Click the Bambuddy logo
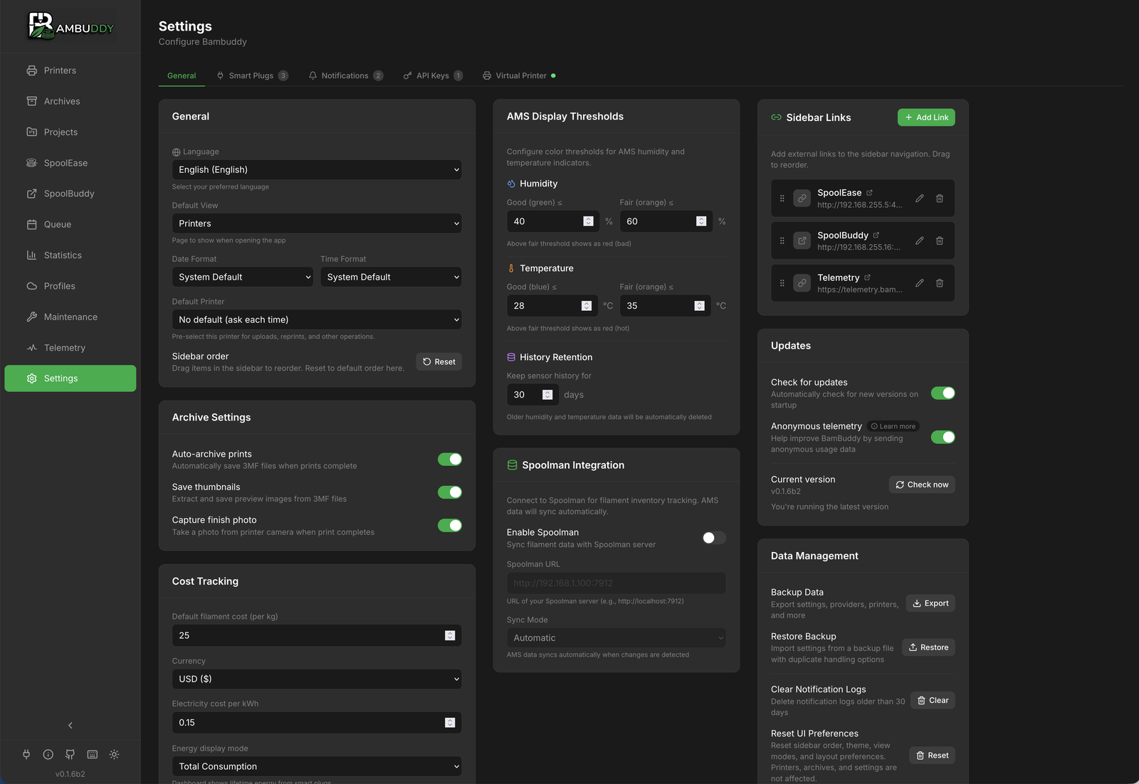1139x784 pixels. (x=70, y=26)
